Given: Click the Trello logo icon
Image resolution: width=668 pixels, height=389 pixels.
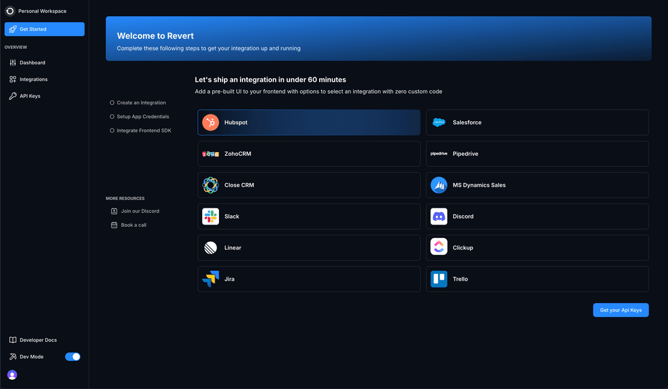Looking at the screenshot, I should pos(439,279).
